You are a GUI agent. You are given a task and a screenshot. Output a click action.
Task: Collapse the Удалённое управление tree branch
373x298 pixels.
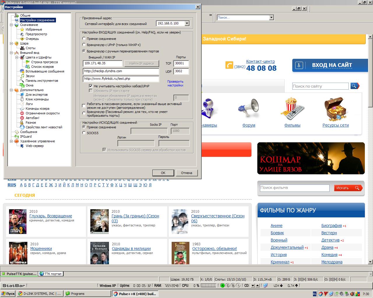[11, 141]
